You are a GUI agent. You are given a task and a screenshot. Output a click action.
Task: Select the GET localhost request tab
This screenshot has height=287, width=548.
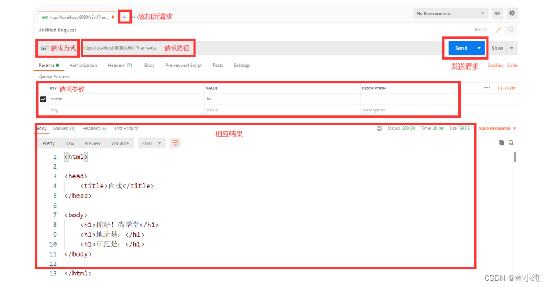click(x=76, y=17)
